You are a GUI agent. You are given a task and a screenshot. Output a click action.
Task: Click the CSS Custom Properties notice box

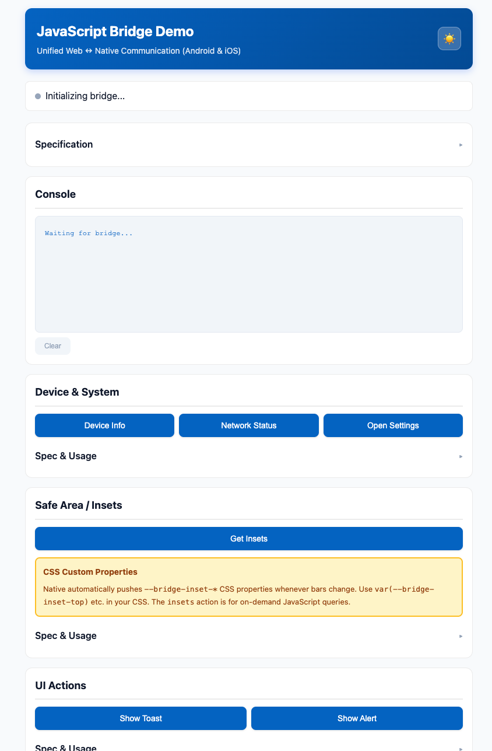coord(249,587)
